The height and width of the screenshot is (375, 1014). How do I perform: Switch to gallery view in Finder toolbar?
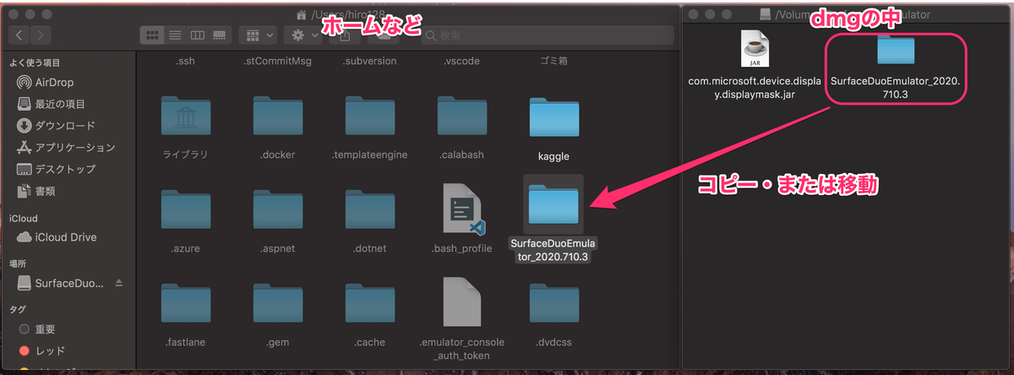(x=220, y=35)
